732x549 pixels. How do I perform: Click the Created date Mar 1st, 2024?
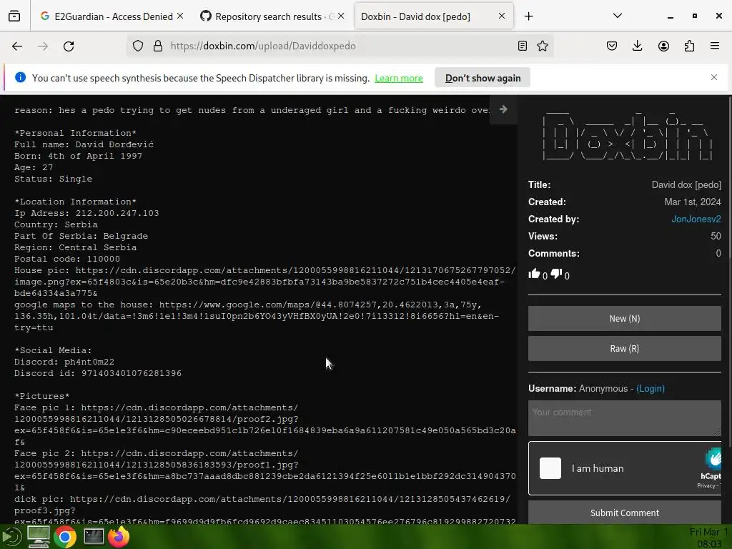click(x=692, y=202)
